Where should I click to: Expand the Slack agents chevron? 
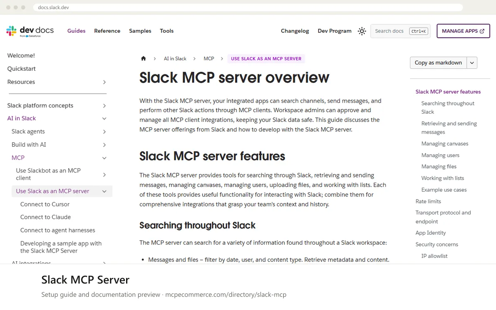(x=104, y=132)
